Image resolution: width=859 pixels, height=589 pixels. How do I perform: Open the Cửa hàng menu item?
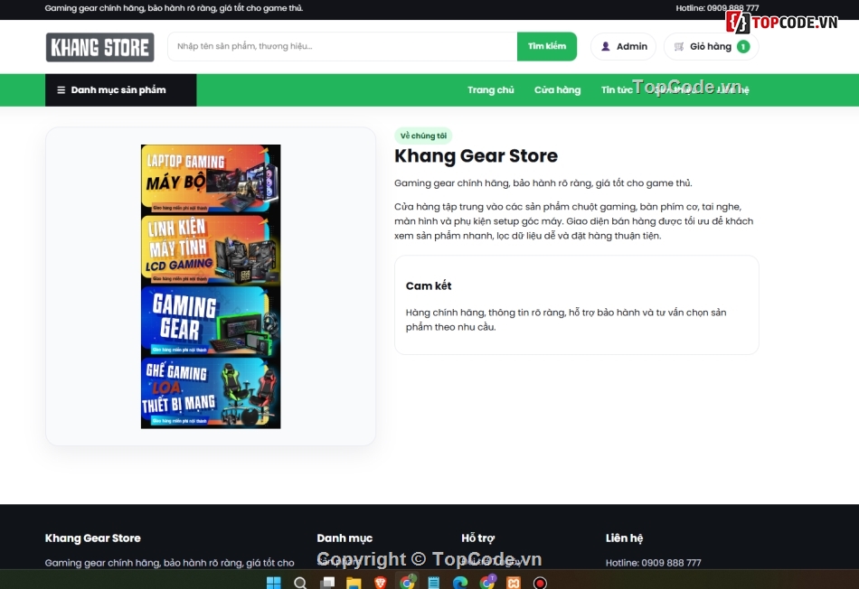[x=557, y=89]
